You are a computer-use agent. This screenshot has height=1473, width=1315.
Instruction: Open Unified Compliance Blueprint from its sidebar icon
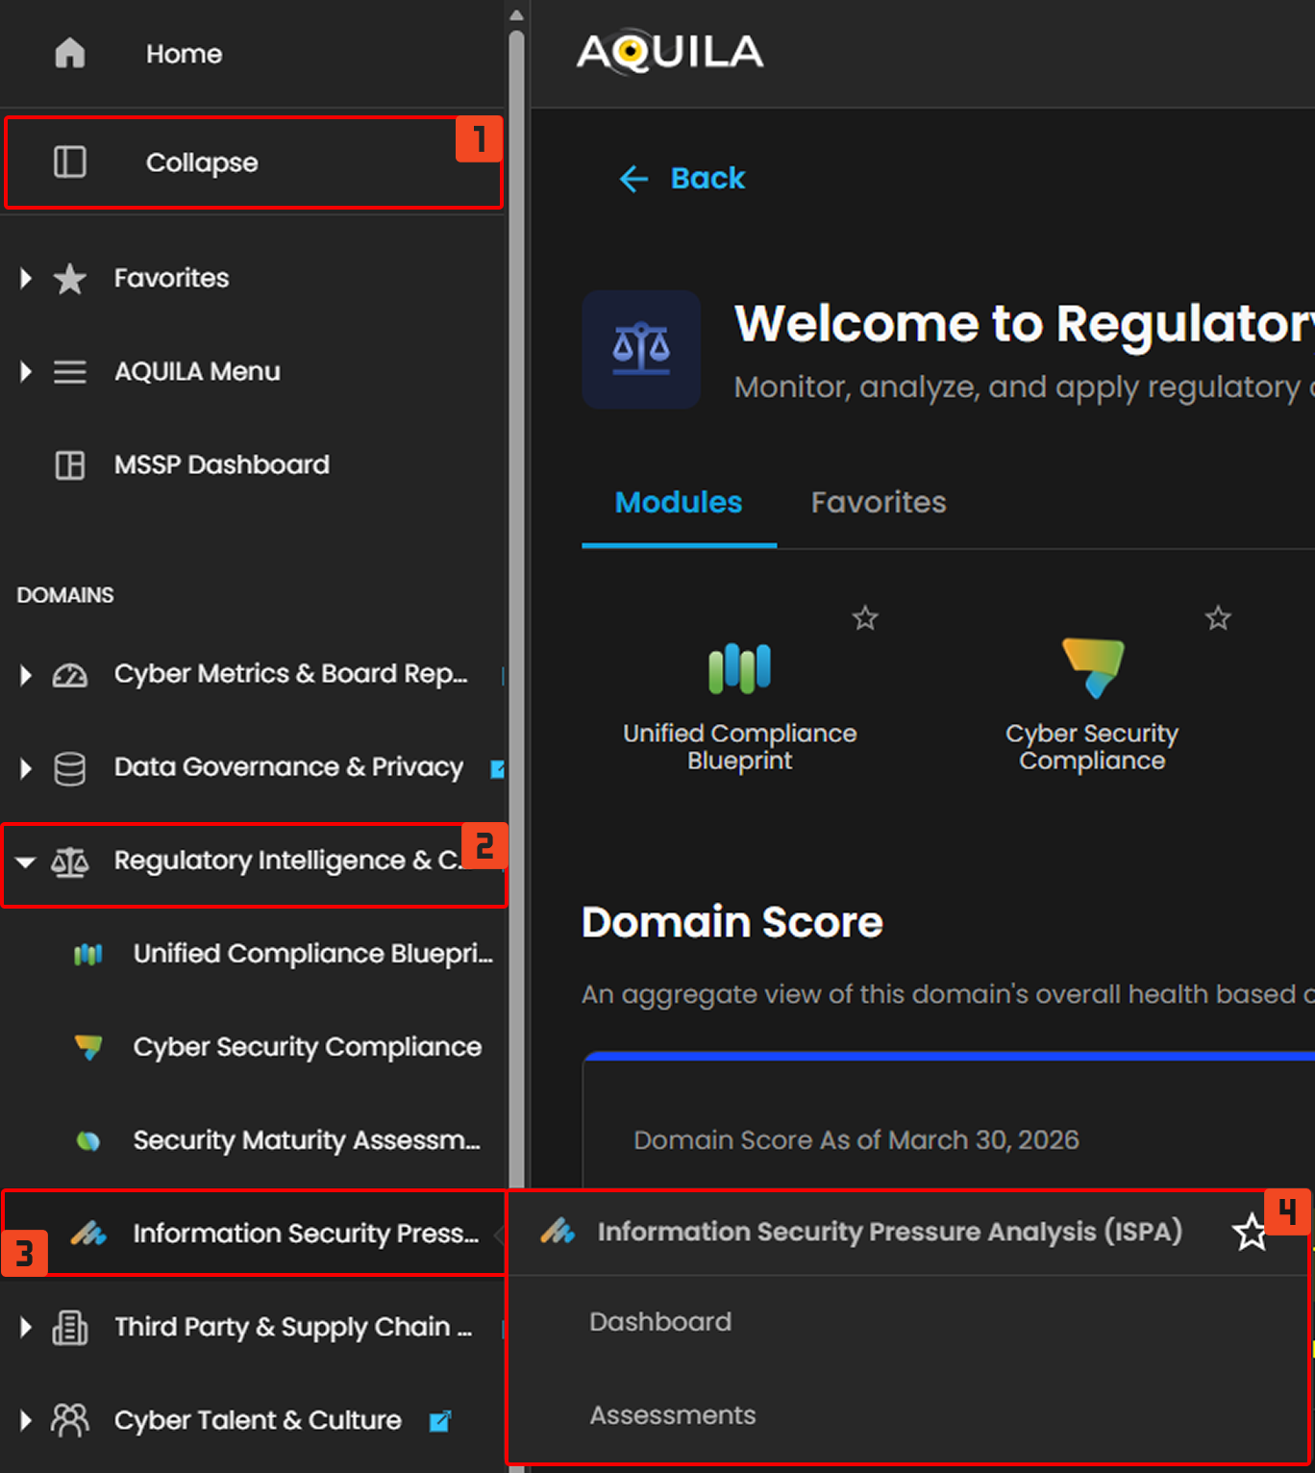click(x=88, y=955)
